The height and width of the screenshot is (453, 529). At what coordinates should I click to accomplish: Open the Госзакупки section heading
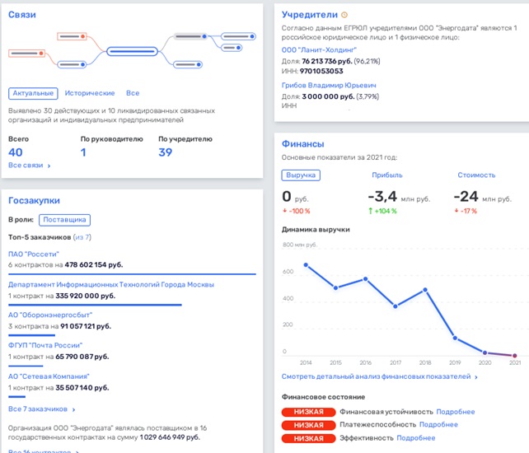coord(34,201)
